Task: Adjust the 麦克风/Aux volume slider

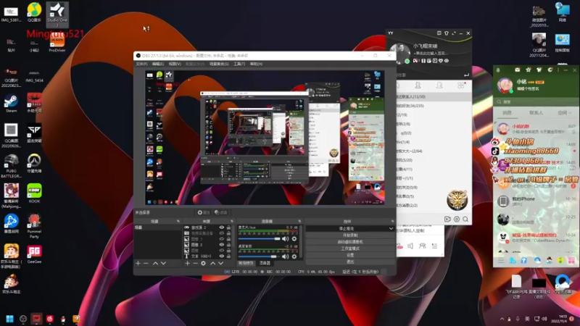Action: click(x=260, y=239)
